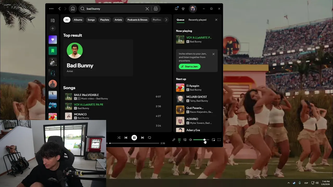Skip to the next track
Screen dimensions: 333x187
coord(142,138)
